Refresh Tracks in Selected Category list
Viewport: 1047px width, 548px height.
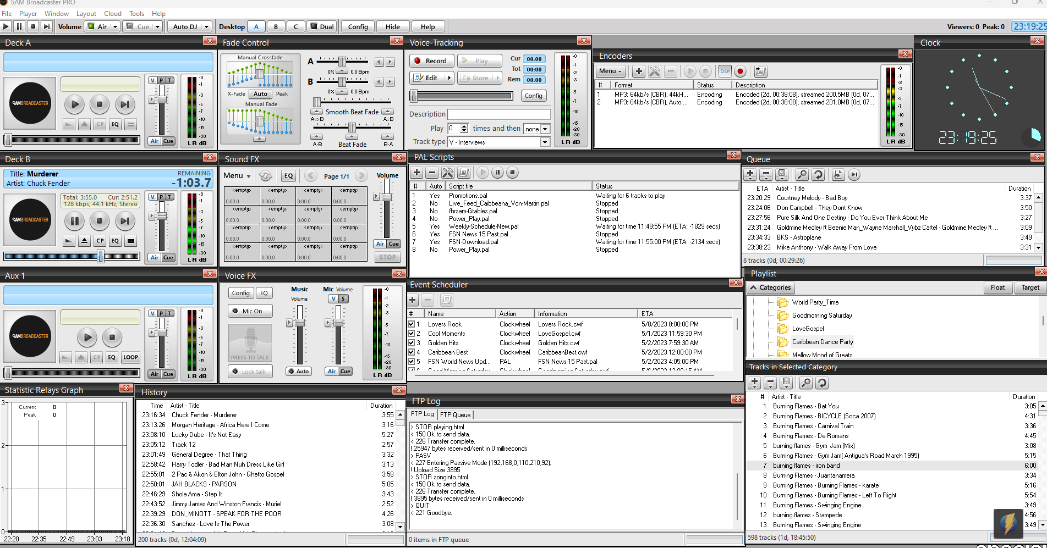click(x=822, y=383)
